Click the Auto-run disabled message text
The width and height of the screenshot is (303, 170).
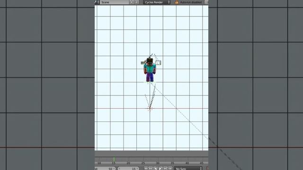click(x=191, y=2)
